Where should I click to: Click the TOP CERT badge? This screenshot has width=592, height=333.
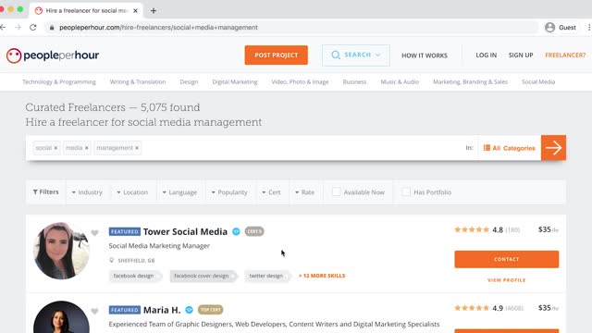point(210,310)
